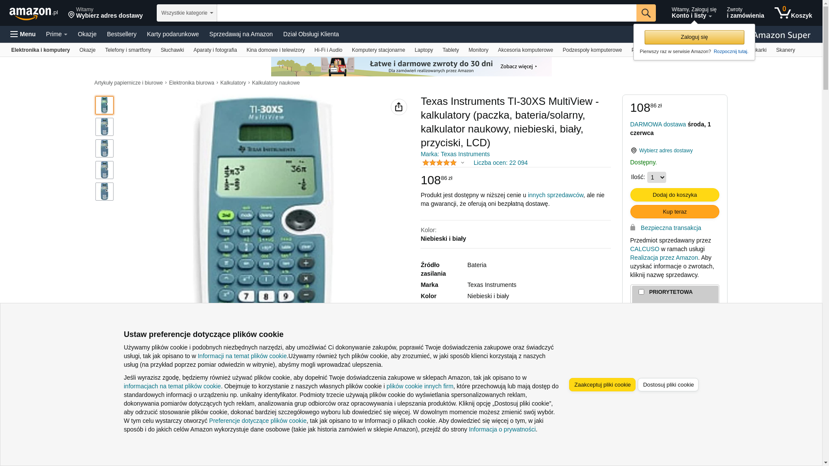Expand the Prime menu dropdown
Screen dimensions: 829x466
[57, 34]
